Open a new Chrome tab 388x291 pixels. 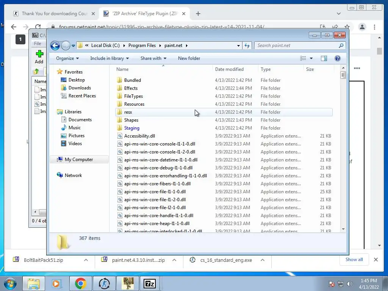click(198, 14)
